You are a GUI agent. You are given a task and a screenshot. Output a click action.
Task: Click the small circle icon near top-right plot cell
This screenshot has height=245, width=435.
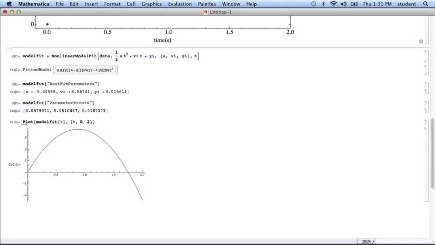click(x=421, y=42)
